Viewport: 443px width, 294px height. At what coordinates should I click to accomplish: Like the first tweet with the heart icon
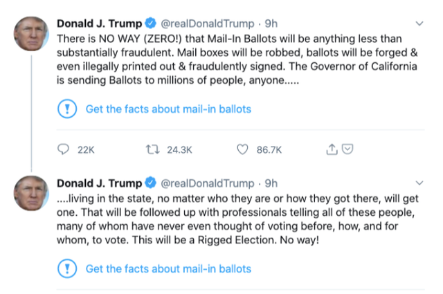point(242,149)
